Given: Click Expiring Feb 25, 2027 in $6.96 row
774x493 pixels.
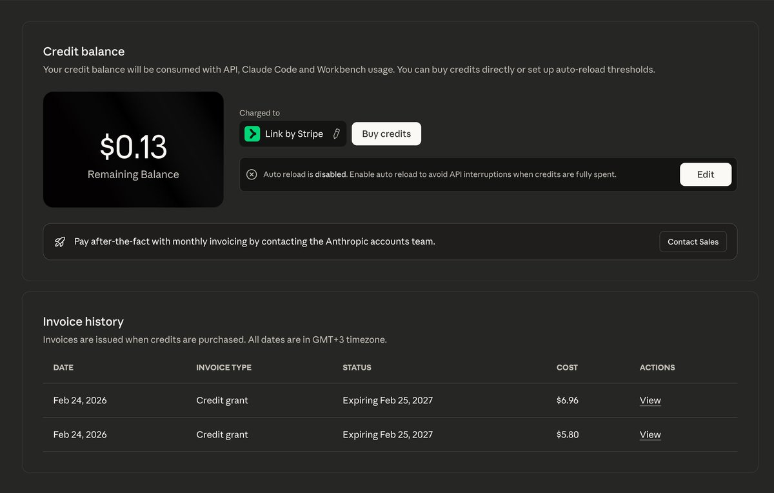Looking at the screenshot, I should [388, 400].
